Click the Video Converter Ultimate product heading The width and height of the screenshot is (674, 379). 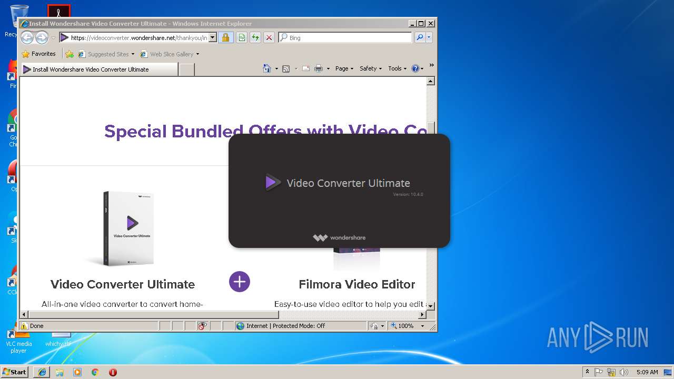[x=123, y=284]
